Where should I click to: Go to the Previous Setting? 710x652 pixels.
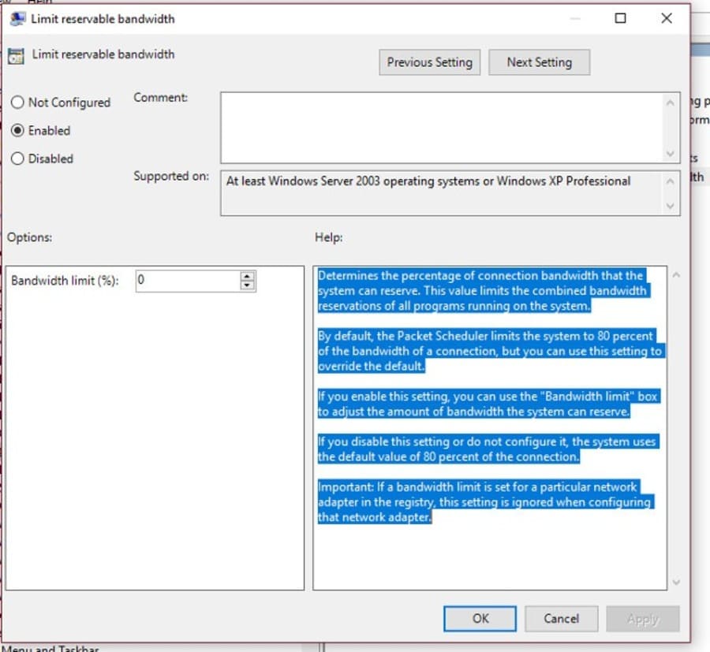point(429,62)
